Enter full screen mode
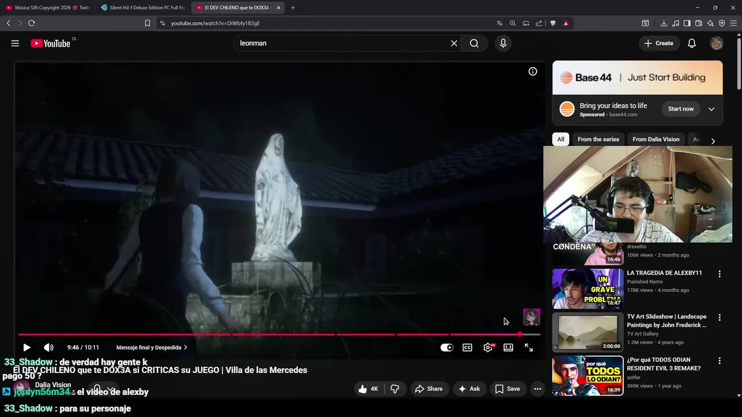This screenshot has width=742, height=417. 529,348
